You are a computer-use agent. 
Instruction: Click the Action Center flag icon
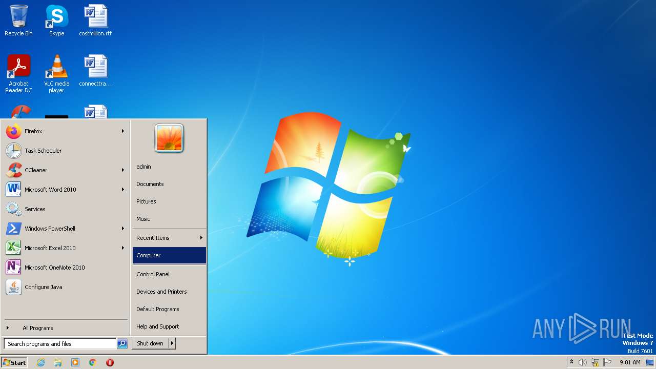(x=607, y=362)
